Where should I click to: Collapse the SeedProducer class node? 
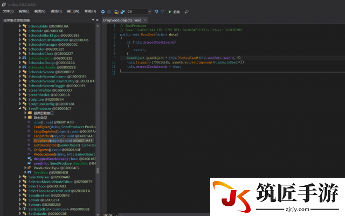point(20,108)
